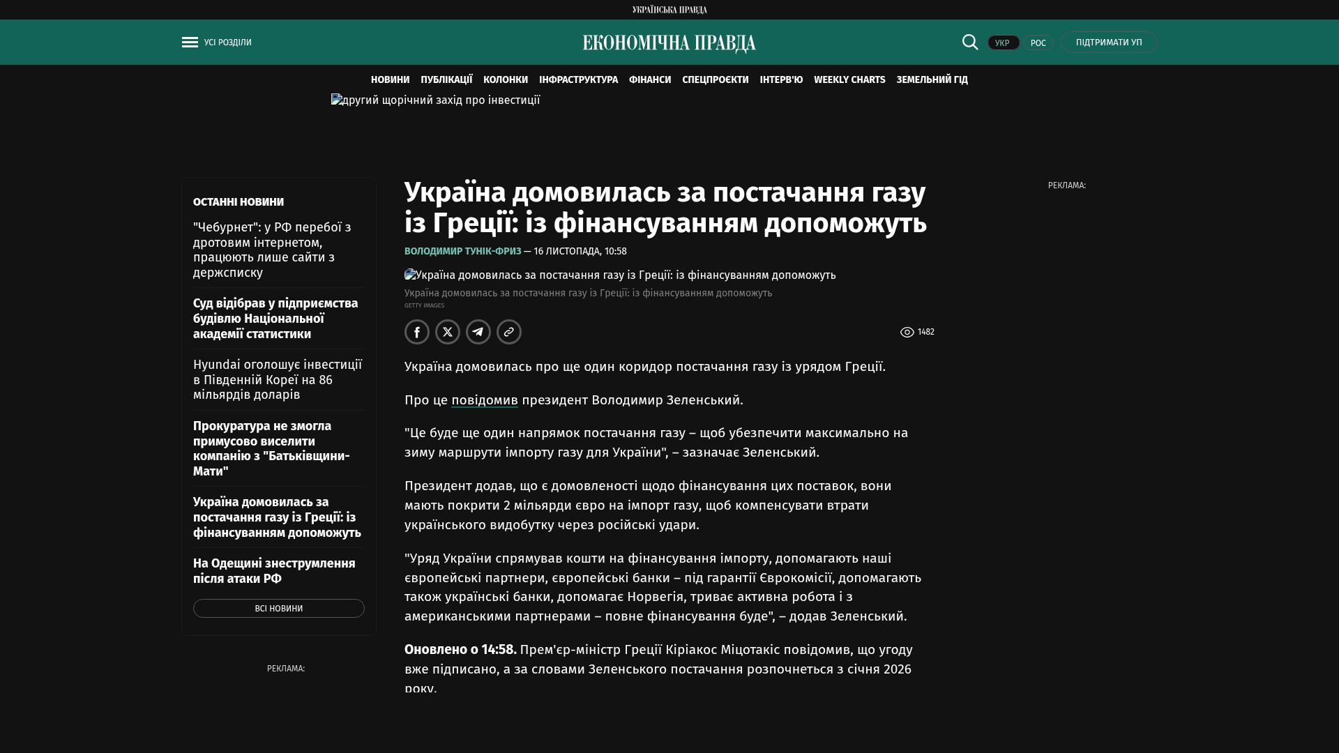The image size is (1339, 753).
Task: Follow the повідомив link in article
Action: point(484,400)
